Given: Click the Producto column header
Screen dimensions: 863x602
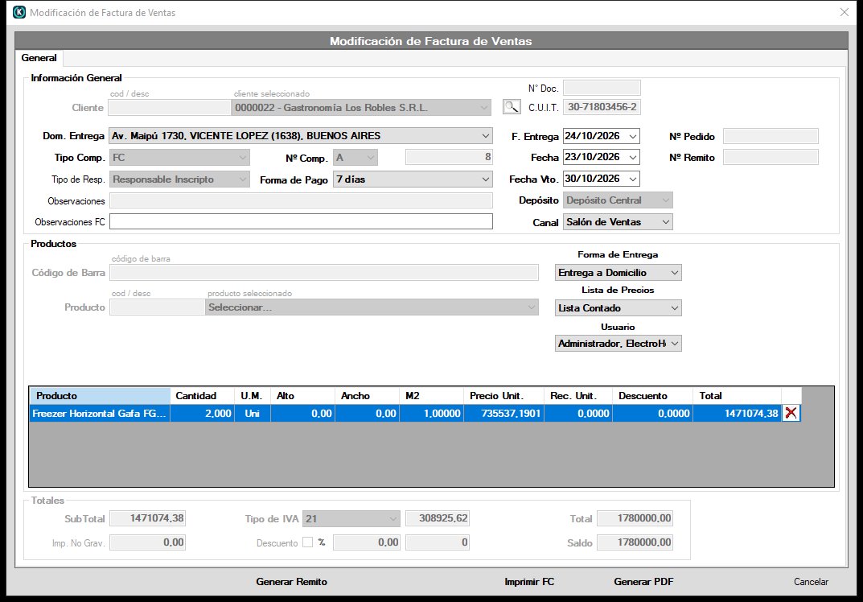Looking at the screenshot, I should [100, 395].
